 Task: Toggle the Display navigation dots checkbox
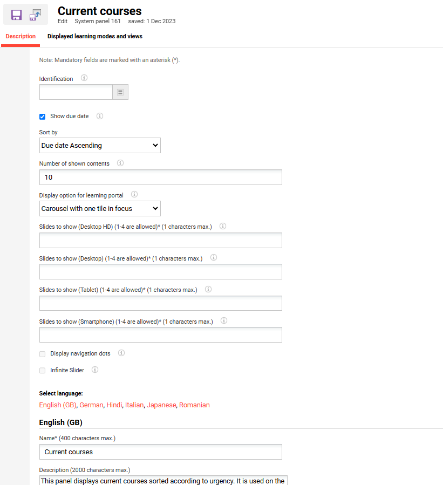[43, 354]
